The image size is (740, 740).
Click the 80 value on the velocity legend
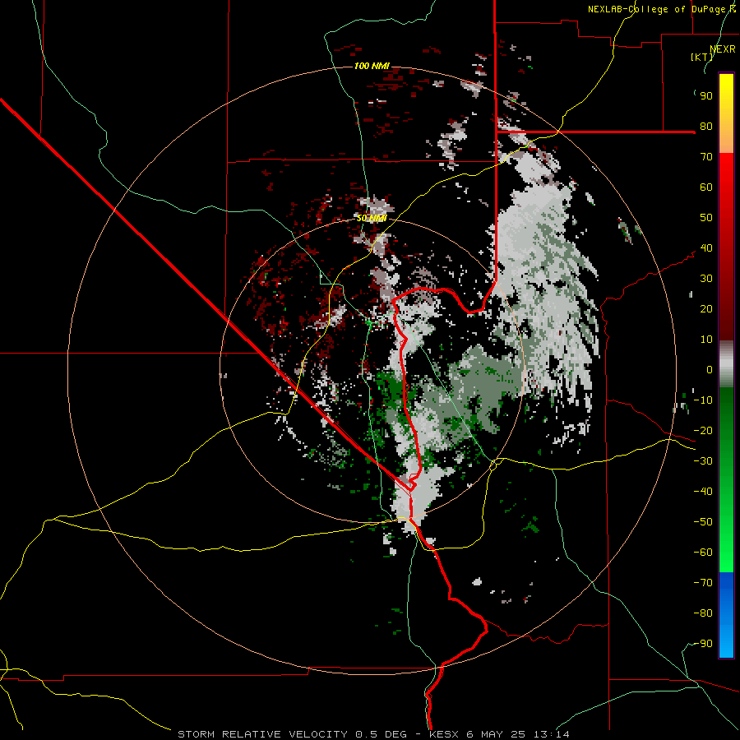click(x=706, y=127)
